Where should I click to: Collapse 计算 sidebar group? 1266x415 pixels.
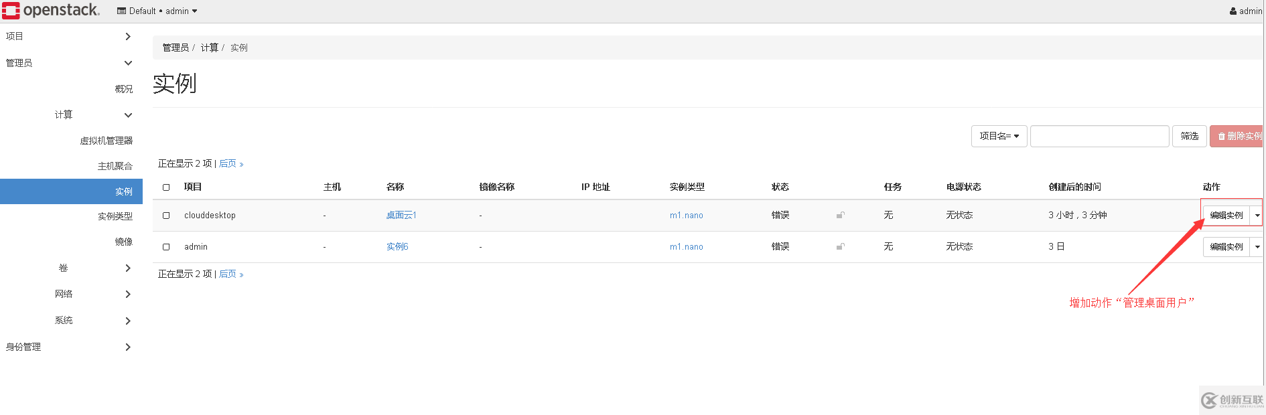pyautogui.click(x=128, y=115)
